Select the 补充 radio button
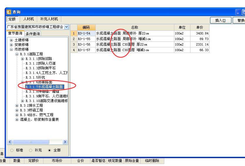The width and height of the screenshot is (245, 166). [x=31, y=150]
